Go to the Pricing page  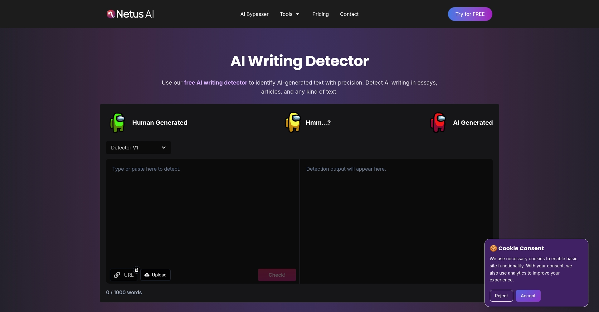tap(320, 14)
